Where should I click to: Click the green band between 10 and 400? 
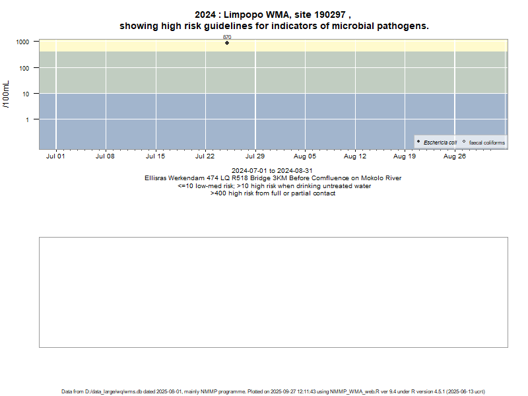330,73
